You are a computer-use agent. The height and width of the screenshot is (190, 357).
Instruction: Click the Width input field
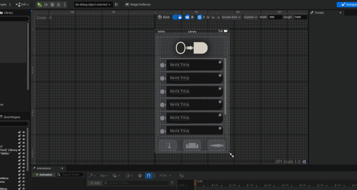(275, 17)
